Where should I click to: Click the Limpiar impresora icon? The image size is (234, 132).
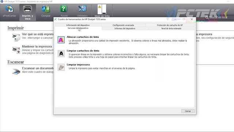pos(61,67)
